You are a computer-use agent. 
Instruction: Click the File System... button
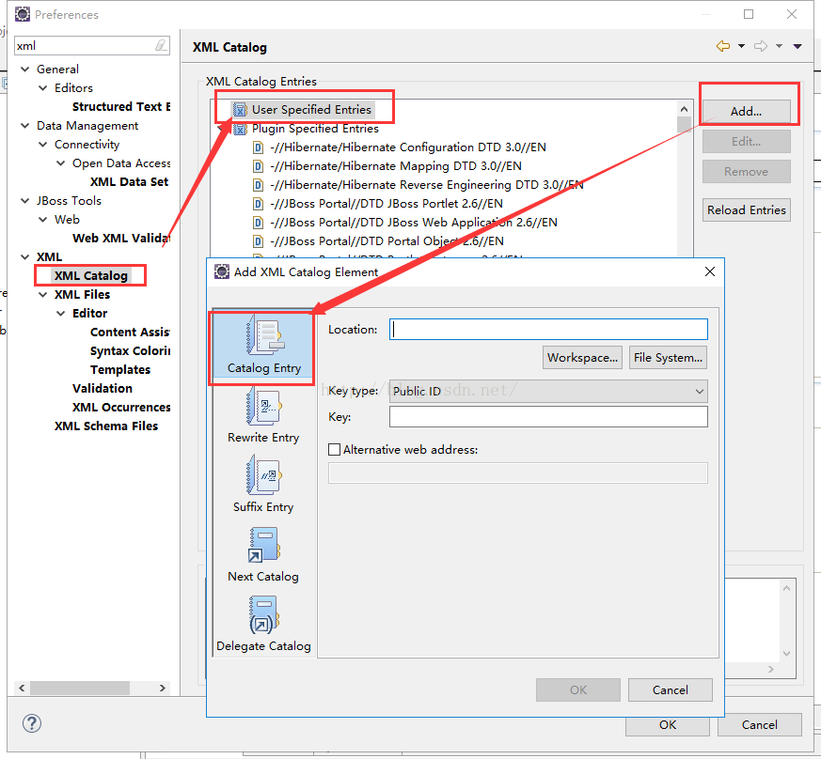tap(668, 358)
